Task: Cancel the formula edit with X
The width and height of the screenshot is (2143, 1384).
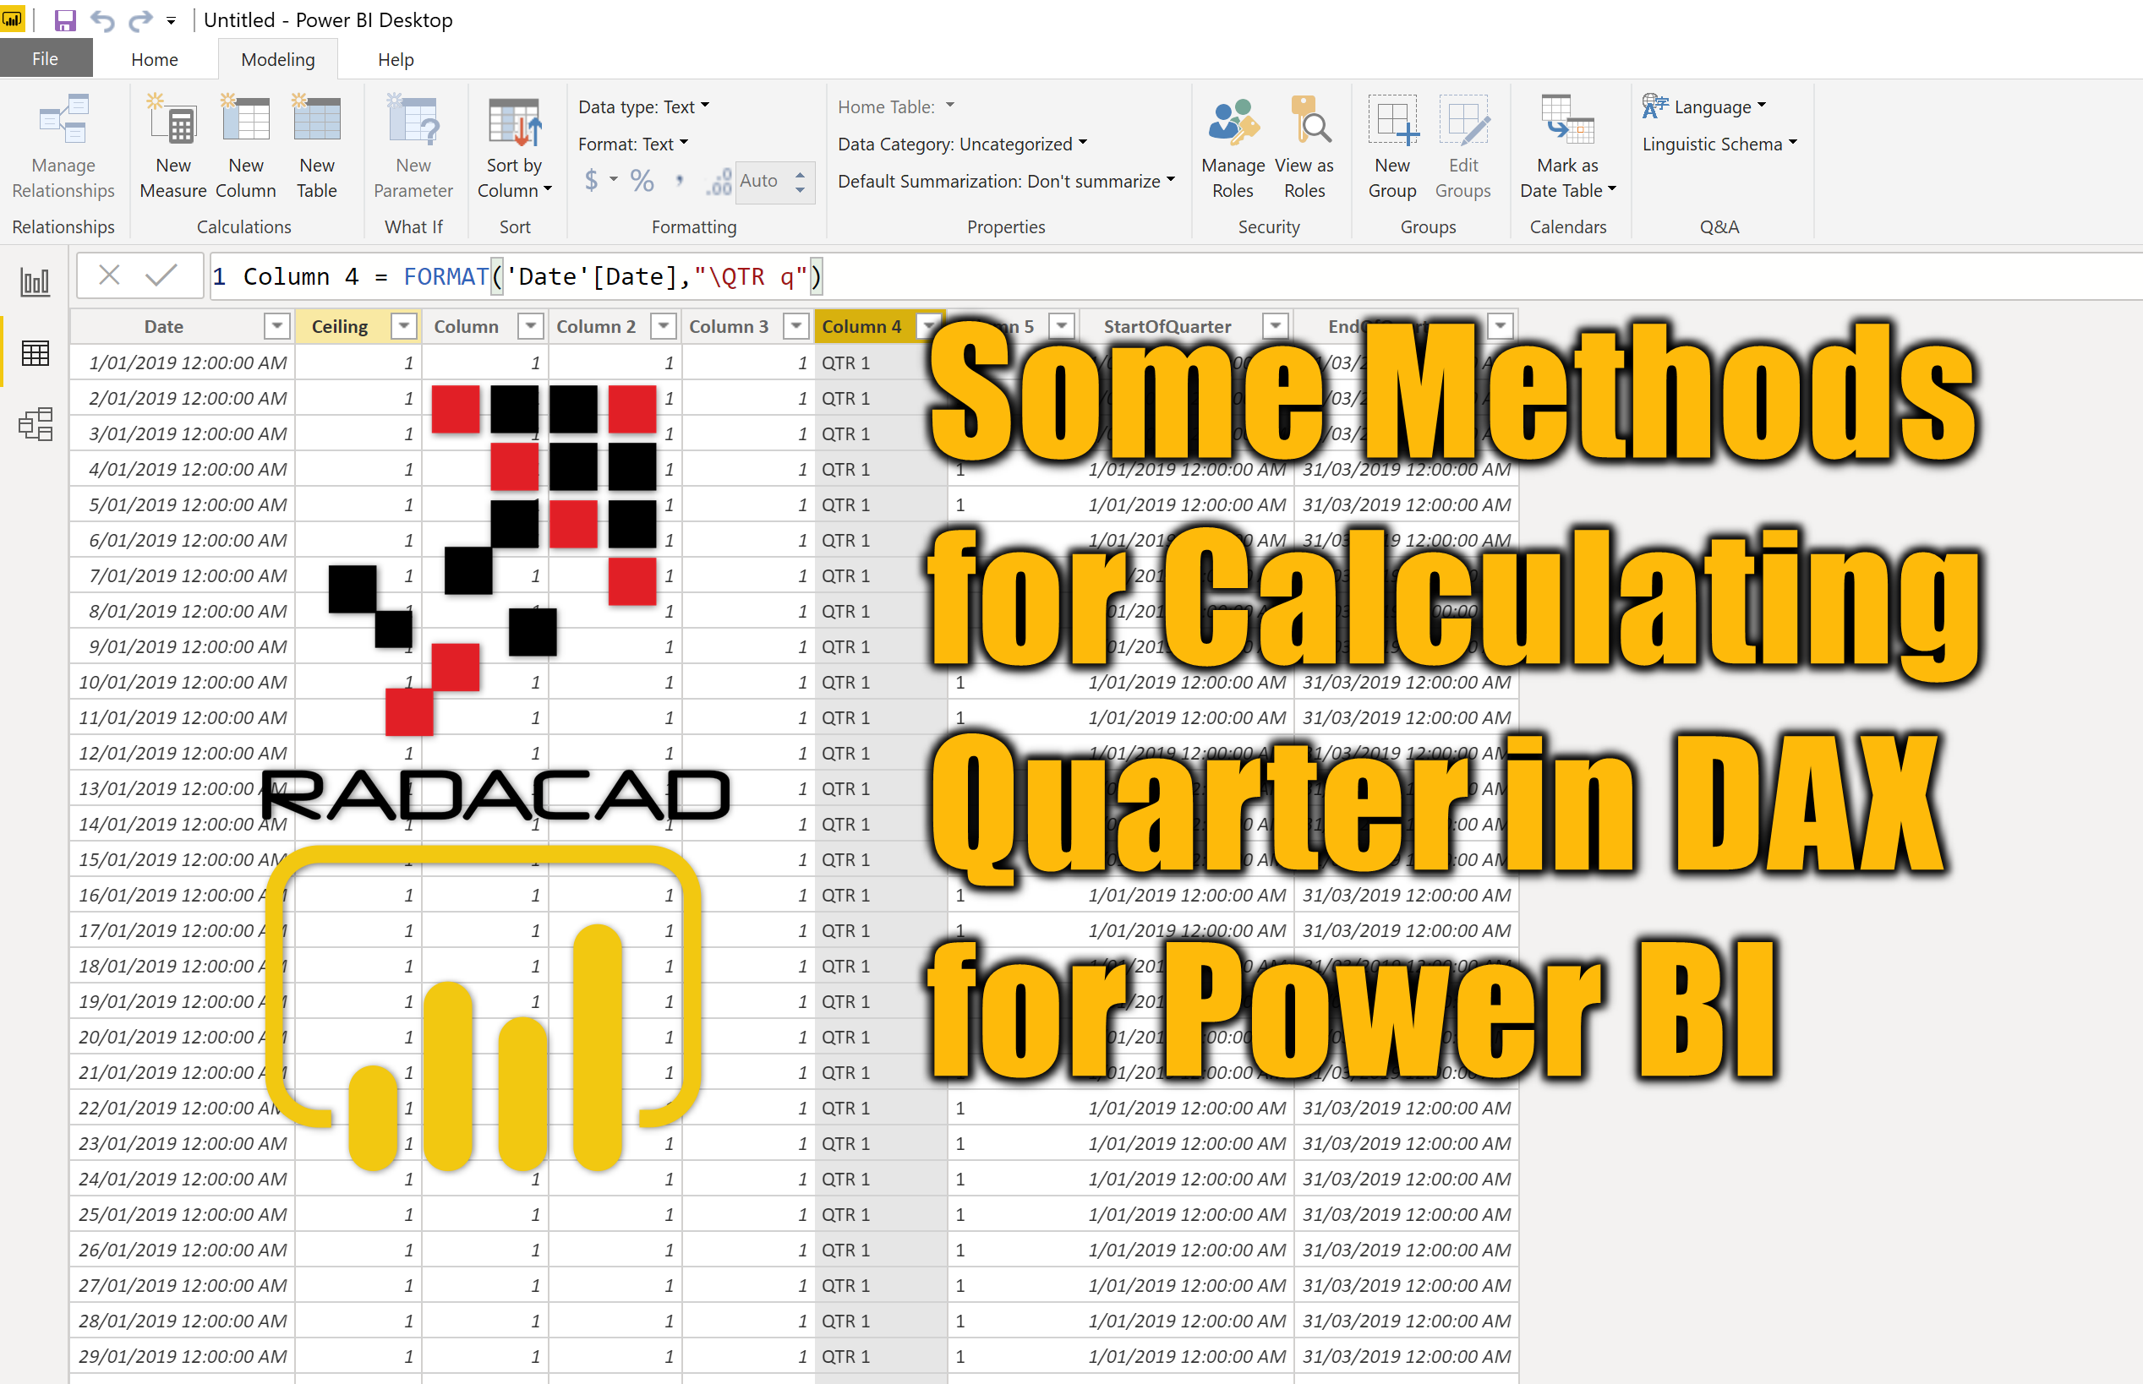Action: point(109,275)
